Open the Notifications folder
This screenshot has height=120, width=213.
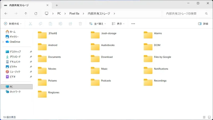(156, 70)
